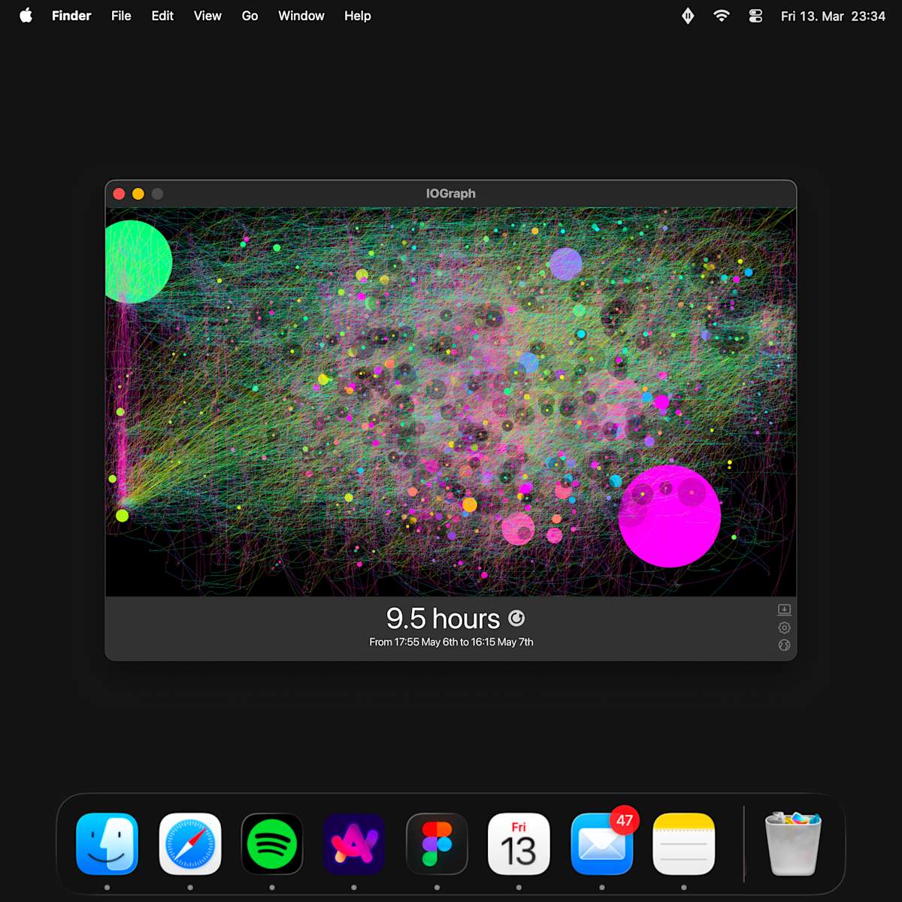Viewport: 902px width, 902px height.
Task: Open the Edit menu
Action: tap(162, 16)
